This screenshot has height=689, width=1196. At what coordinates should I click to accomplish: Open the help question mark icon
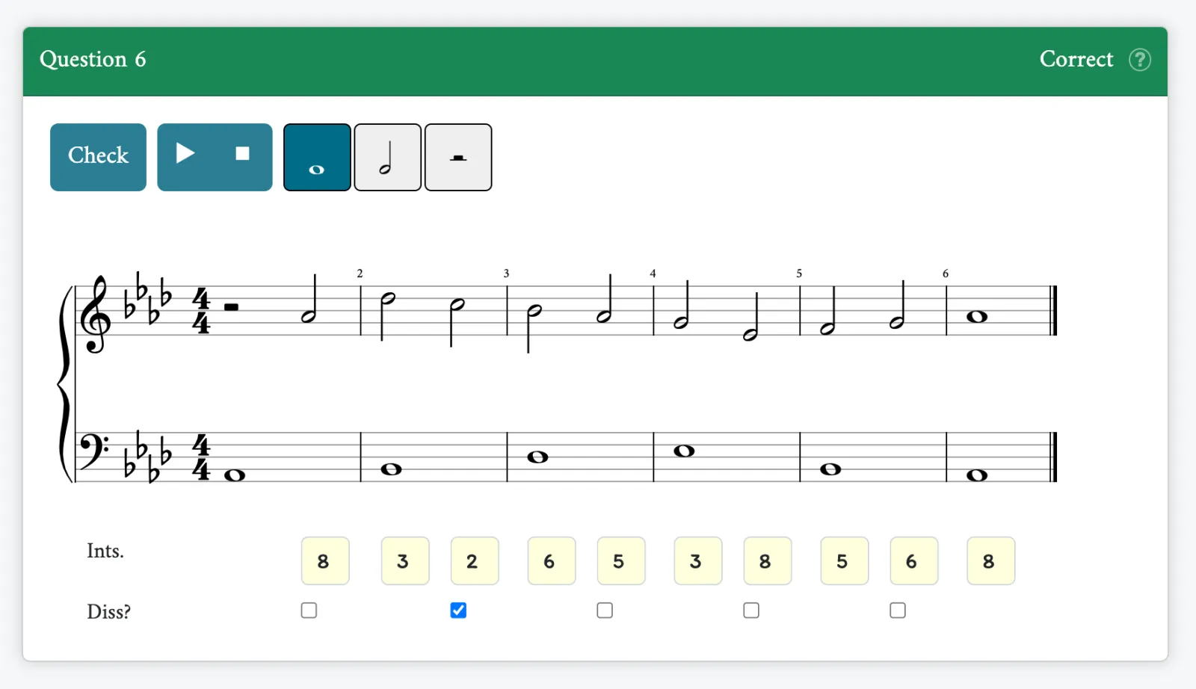click(x=1140, y=60)
